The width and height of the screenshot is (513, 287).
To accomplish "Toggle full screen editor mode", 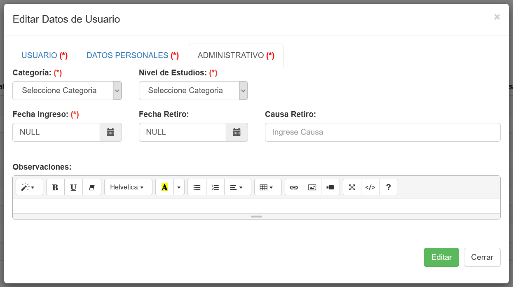I will coord(352,187).
